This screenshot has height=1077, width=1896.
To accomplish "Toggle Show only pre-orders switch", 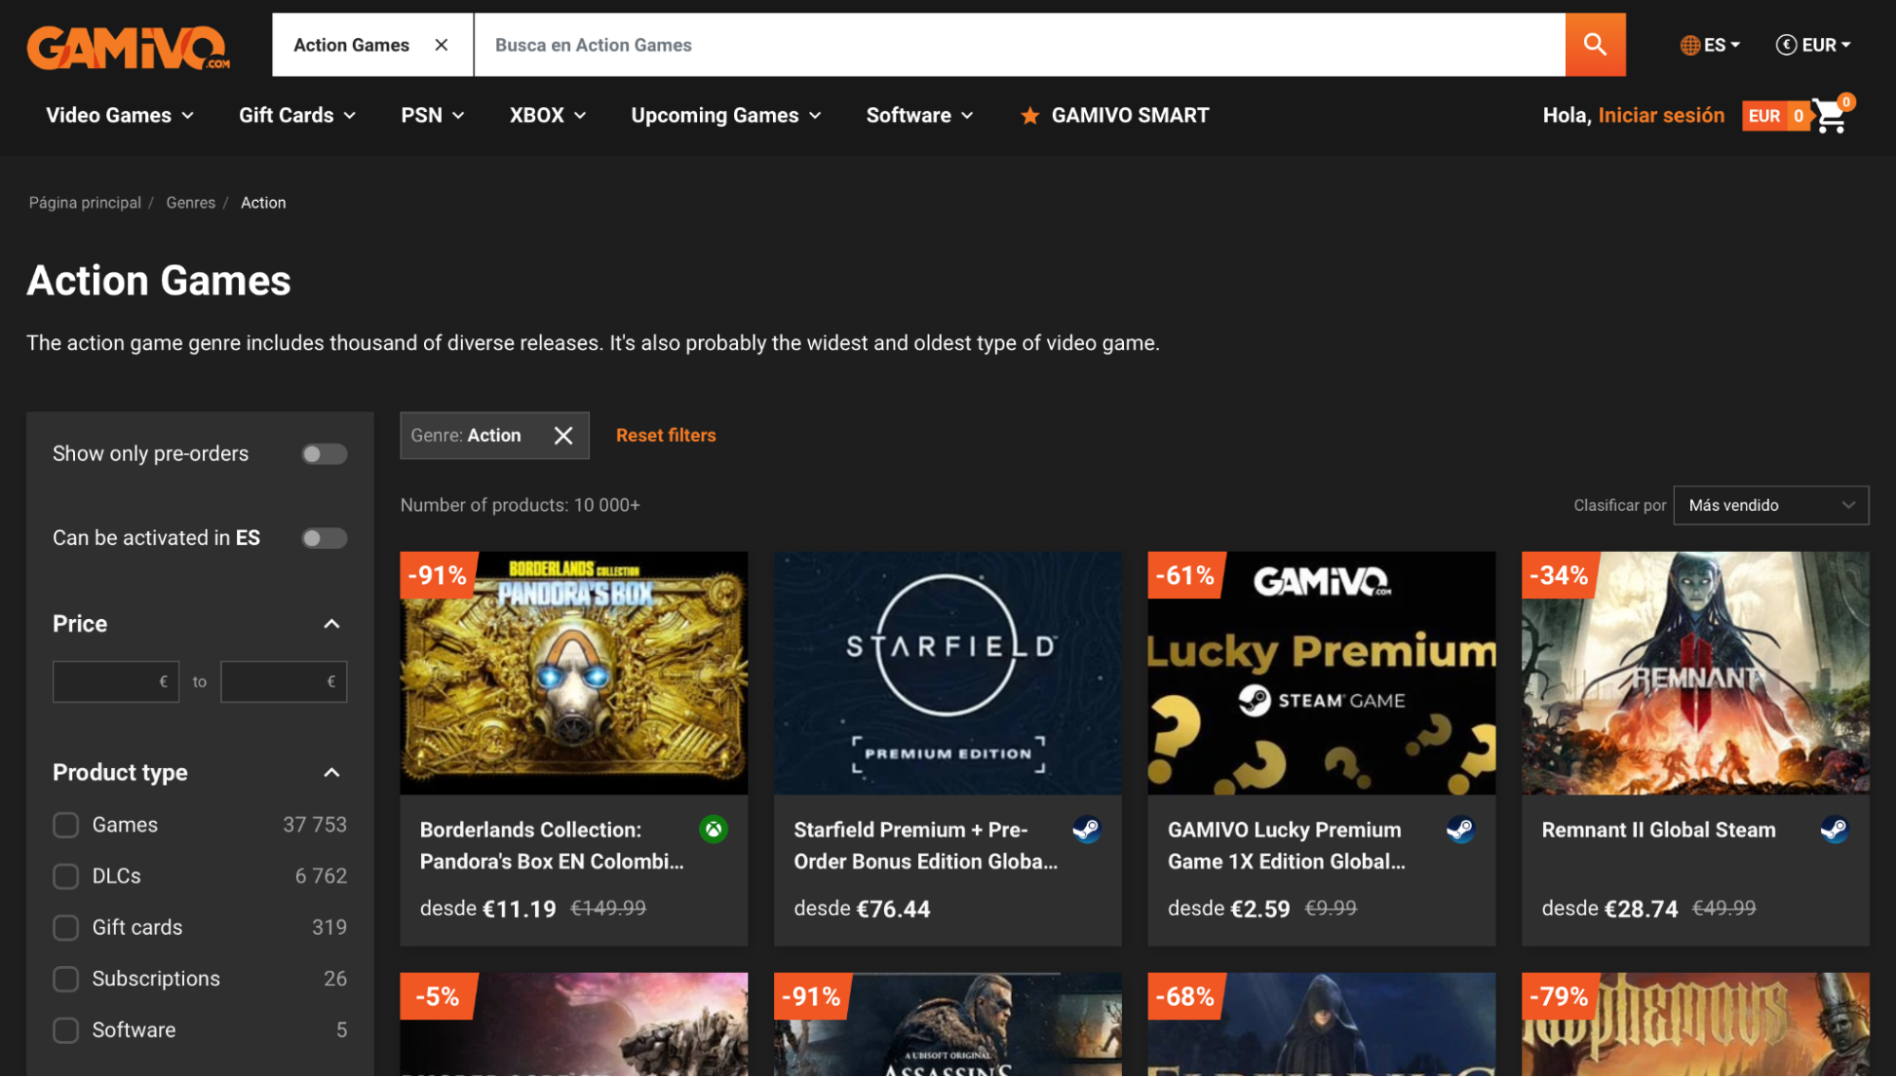I will point(323,454).
